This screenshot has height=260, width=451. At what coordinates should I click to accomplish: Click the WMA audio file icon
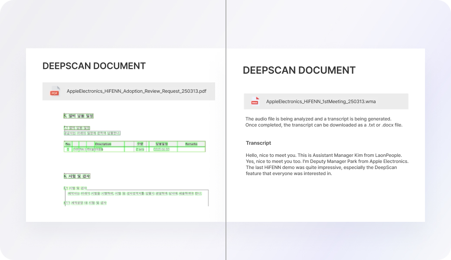click(x=255, y=101)
